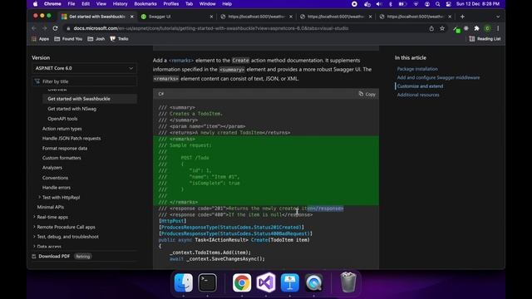Open Keynote from the Dock
The image size is (532, 299).
click(x=290, y=282)
